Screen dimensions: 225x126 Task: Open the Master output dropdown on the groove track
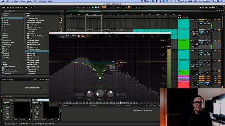pos(194,20)
